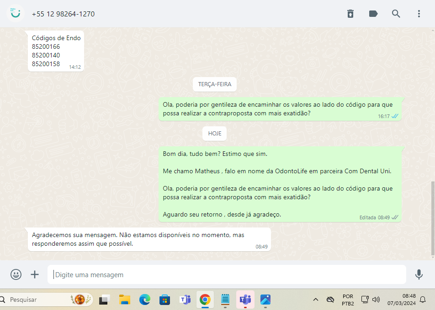Open the emoji picker
The width and height of the screenshot is (435, 310).
[16, 274]
